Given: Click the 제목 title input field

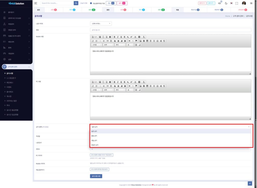Looking at the screenshot, I should click(x=171, y=30).
